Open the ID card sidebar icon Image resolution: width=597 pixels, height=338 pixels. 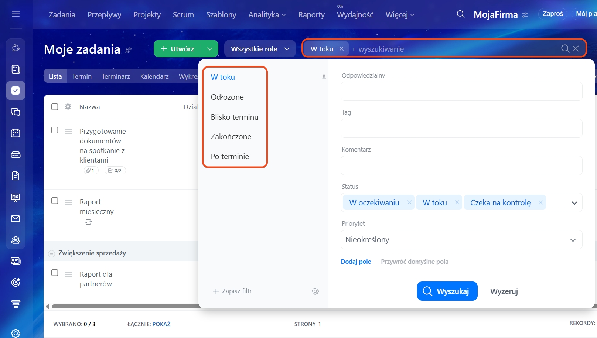point(16,261)
